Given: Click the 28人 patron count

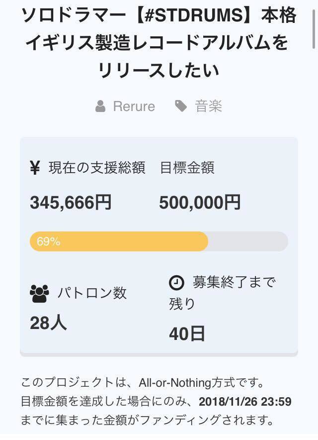Looking at the screenshot, I should coord(48,323).
